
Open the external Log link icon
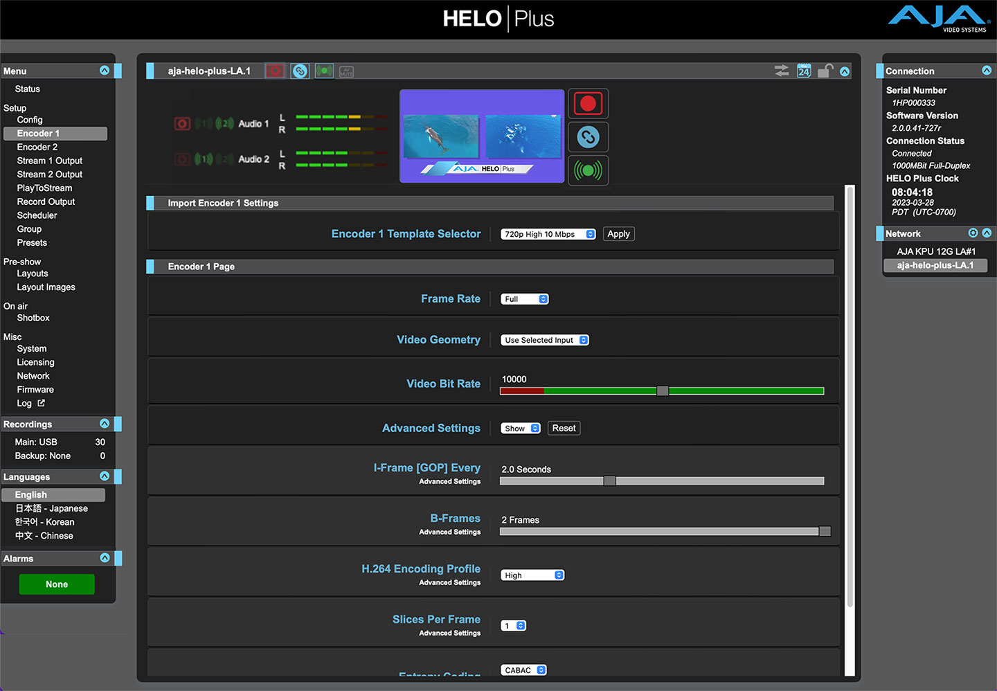pos(42,403)
